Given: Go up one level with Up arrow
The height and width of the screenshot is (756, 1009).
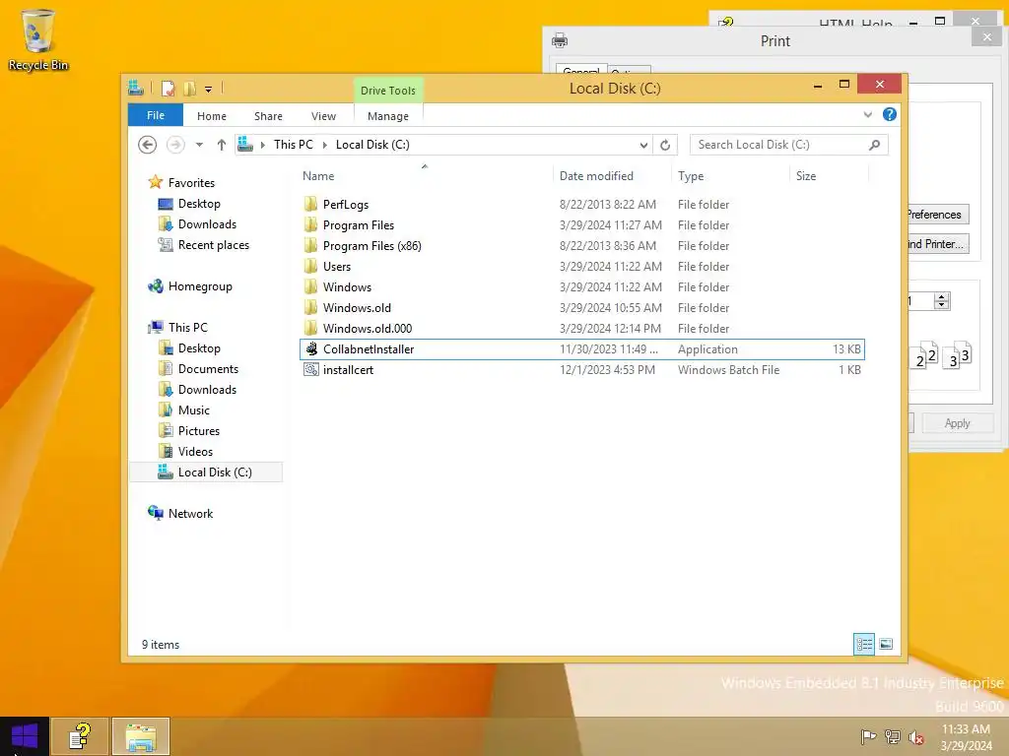Looking at the screenshot, I should pyautogui.click(x=222, y=145).
